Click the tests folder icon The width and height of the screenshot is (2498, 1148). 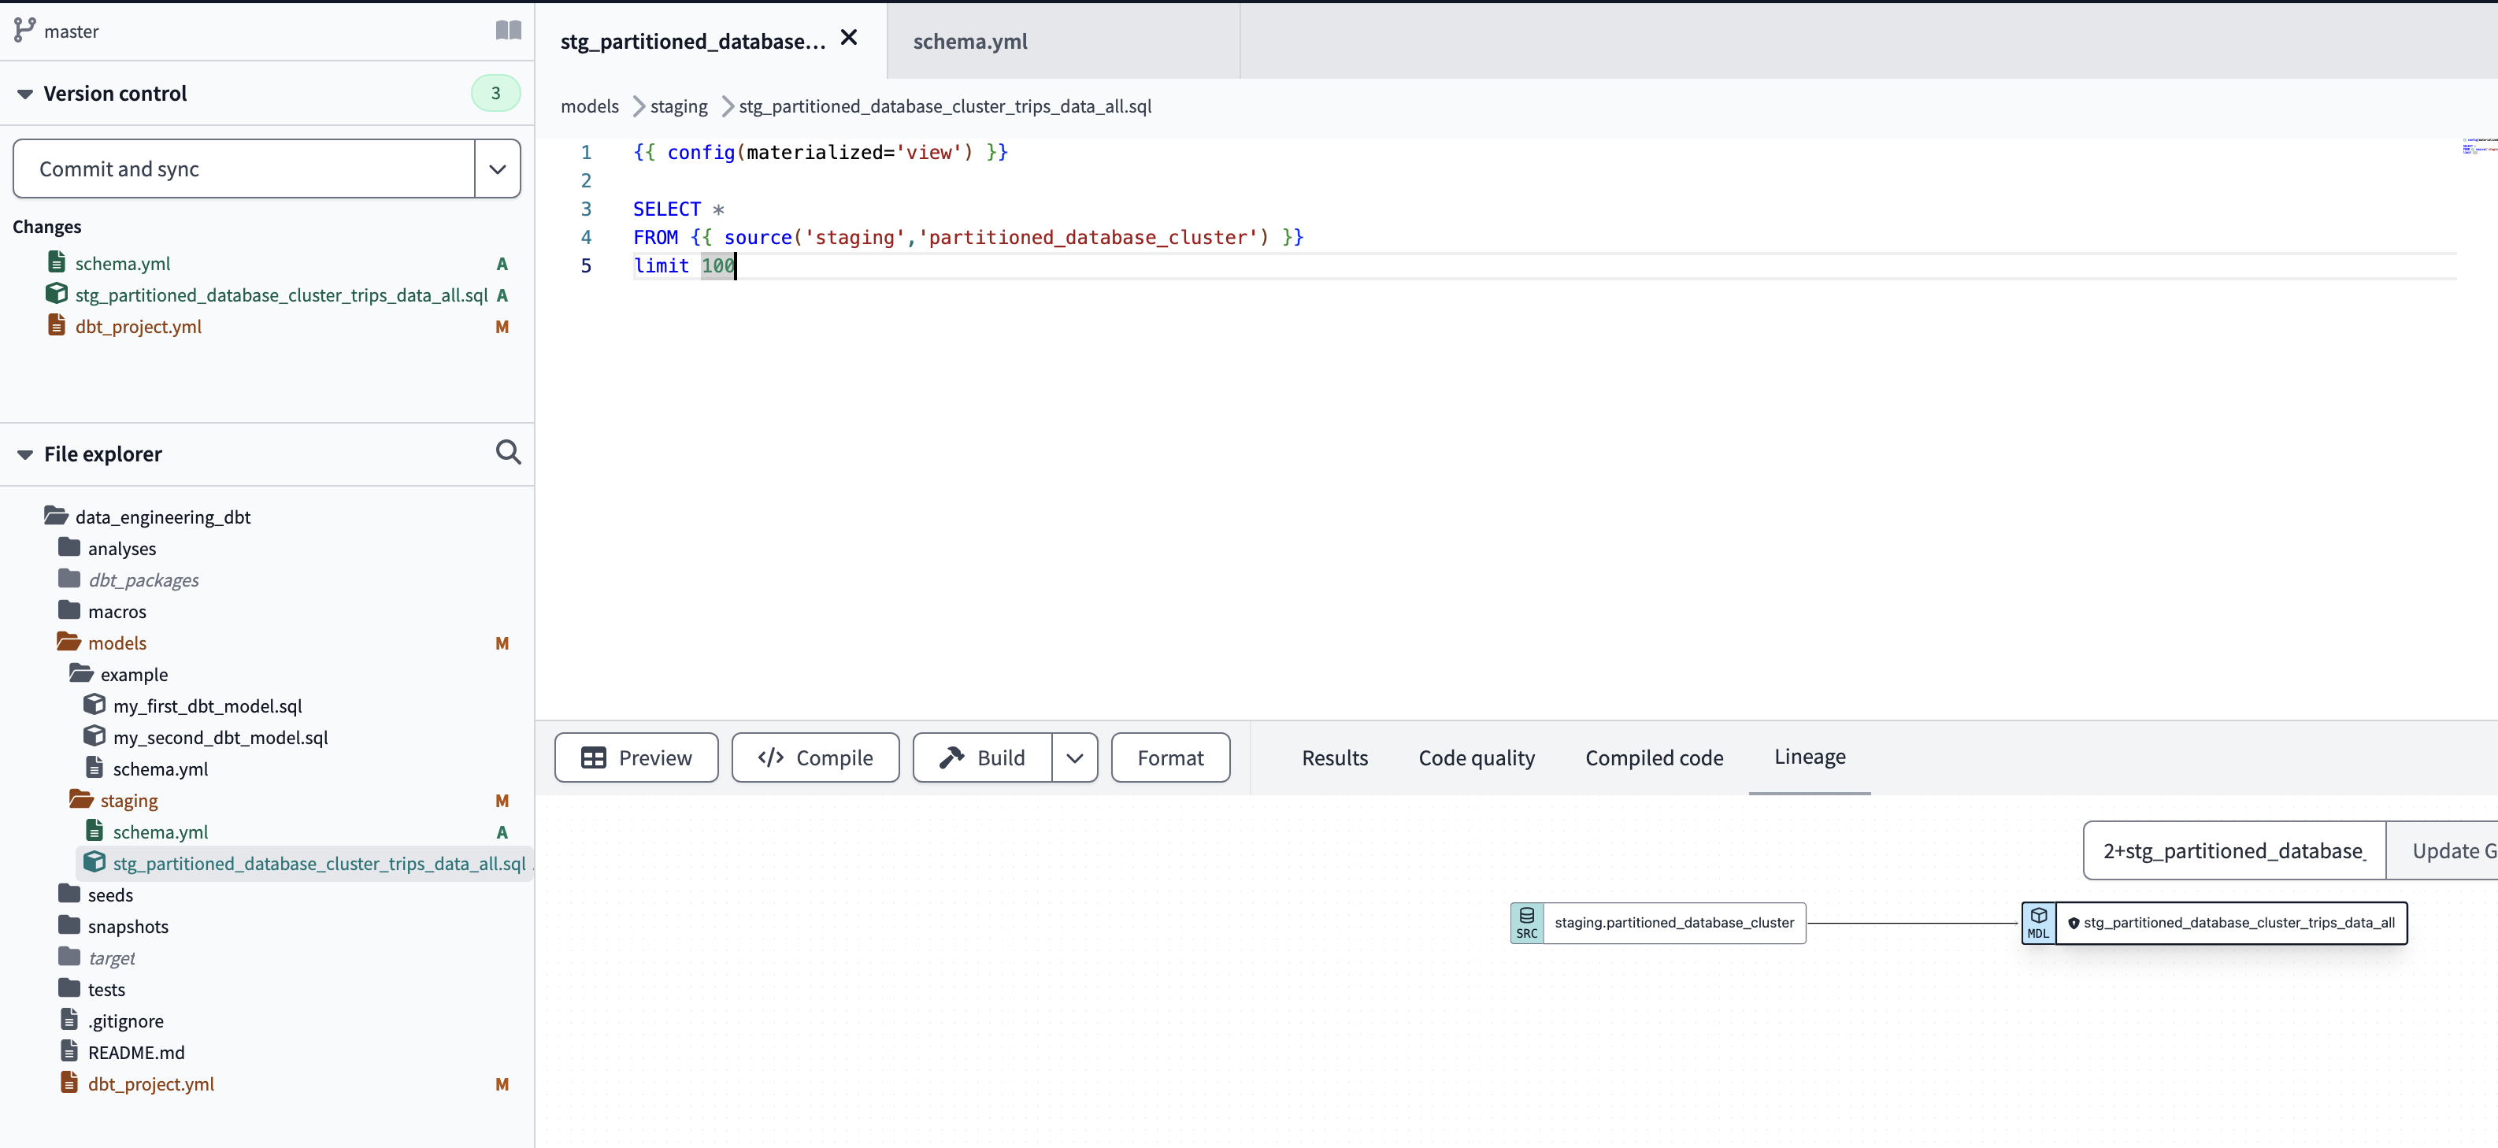click(69, 988)
